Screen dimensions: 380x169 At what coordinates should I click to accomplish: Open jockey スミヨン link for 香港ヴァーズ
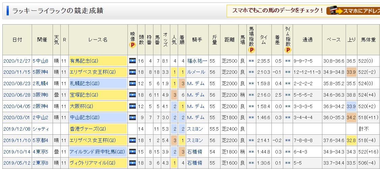pos(195,129)
